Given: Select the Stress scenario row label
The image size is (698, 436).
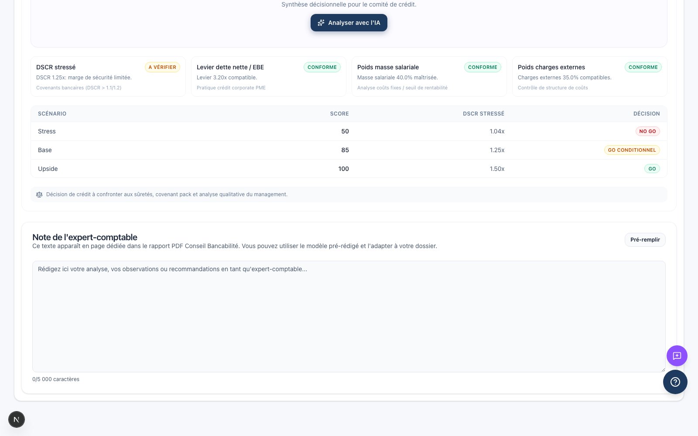Looking at the screenshot, I should pos(47,131).
